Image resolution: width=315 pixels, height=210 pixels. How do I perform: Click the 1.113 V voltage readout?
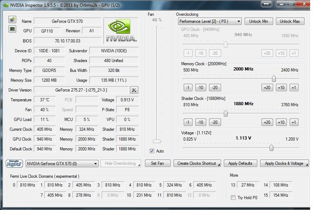(244, 138)
